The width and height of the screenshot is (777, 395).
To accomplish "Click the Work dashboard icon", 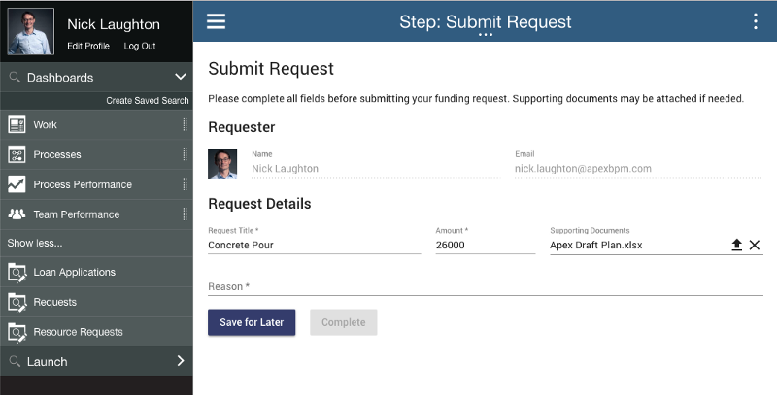I will coord(17,125).
